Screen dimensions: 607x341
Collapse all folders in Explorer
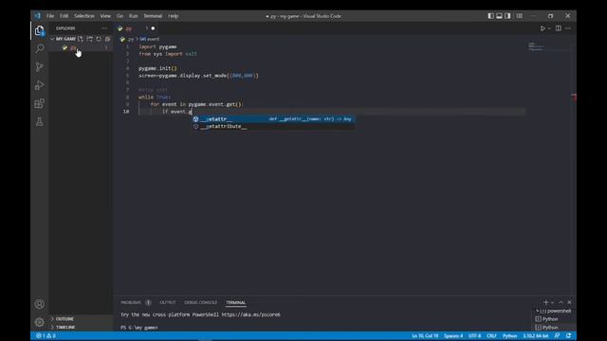click(x=107, y=39)
